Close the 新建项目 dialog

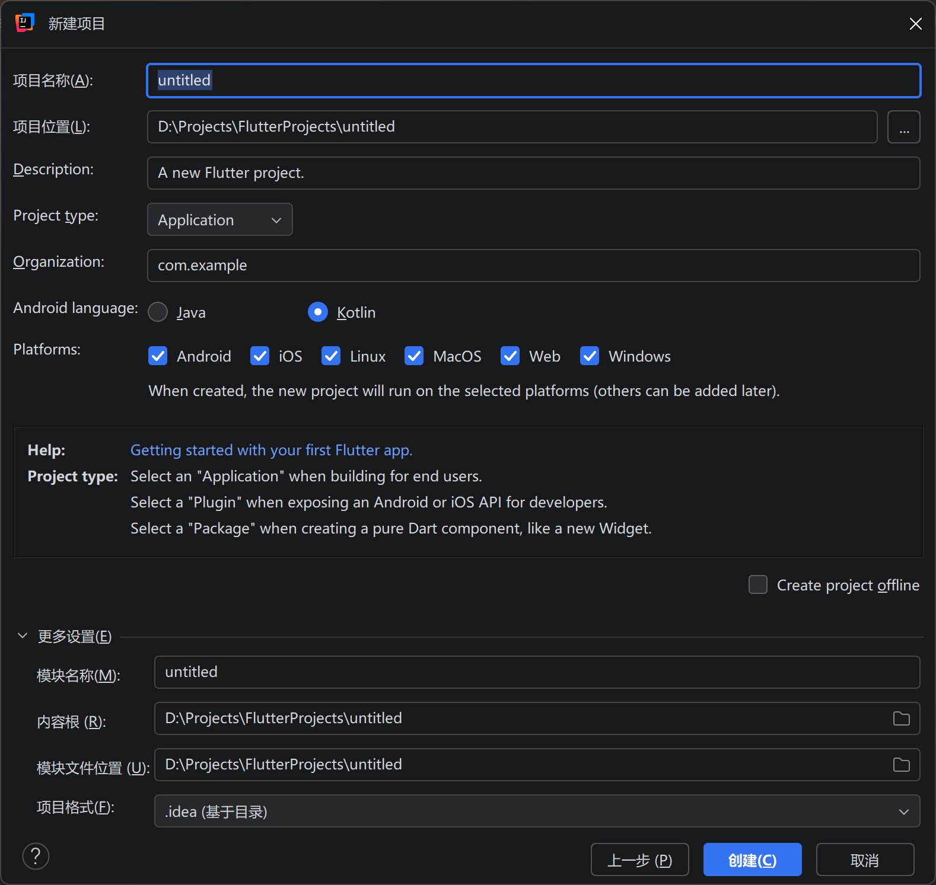click(916, 24)
